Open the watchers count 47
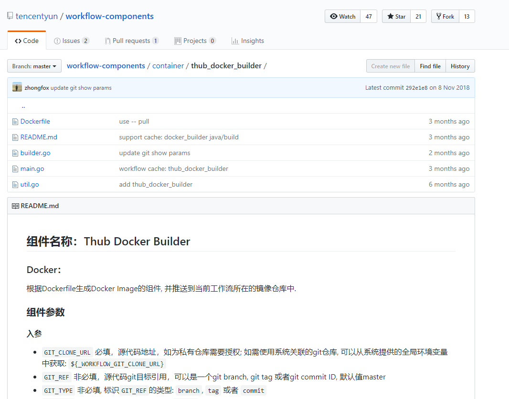509x399 pixels. coord(369,17)
